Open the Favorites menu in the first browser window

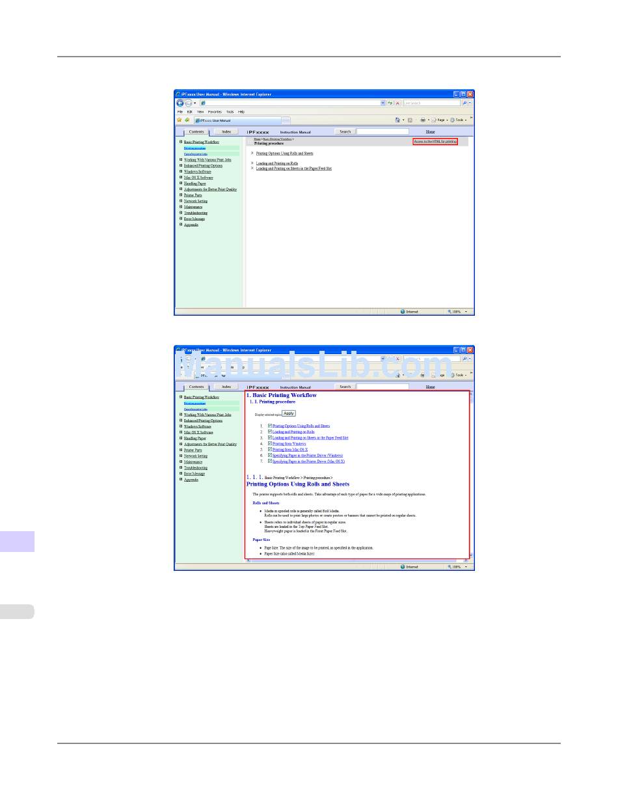(215, 111)
